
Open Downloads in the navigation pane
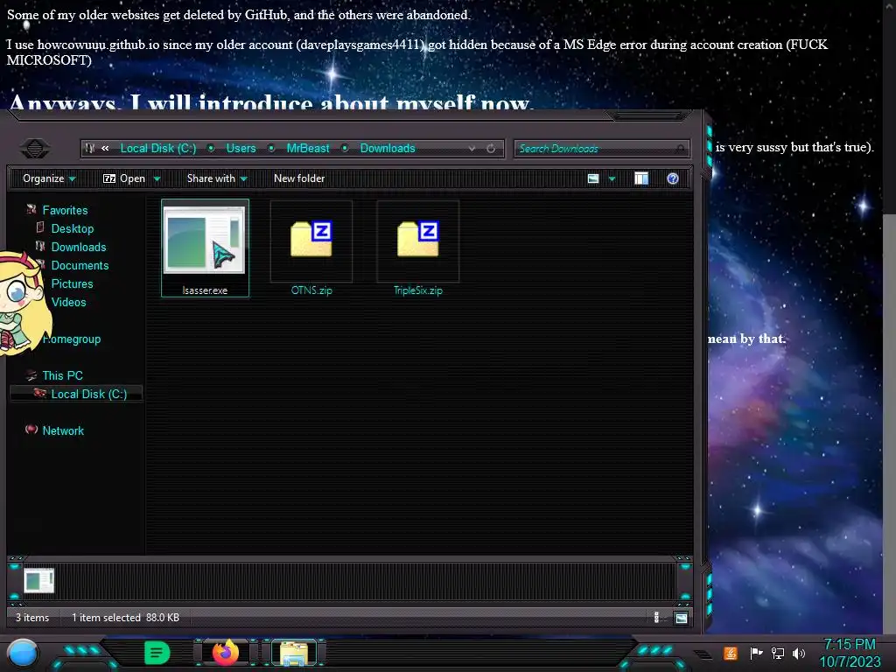pos(78,247)
